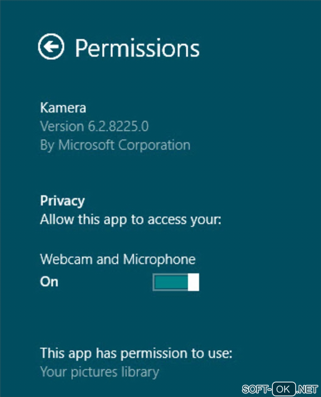This screenshot has height=397, width=321.
Task: Click the .NET part of the watermark
Action: (x=307, y=389)
